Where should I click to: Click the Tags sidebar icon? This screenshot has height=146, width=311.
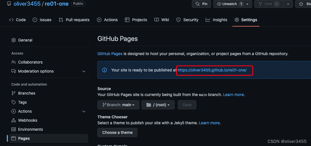pyautogui.click(x=14, y=102)
